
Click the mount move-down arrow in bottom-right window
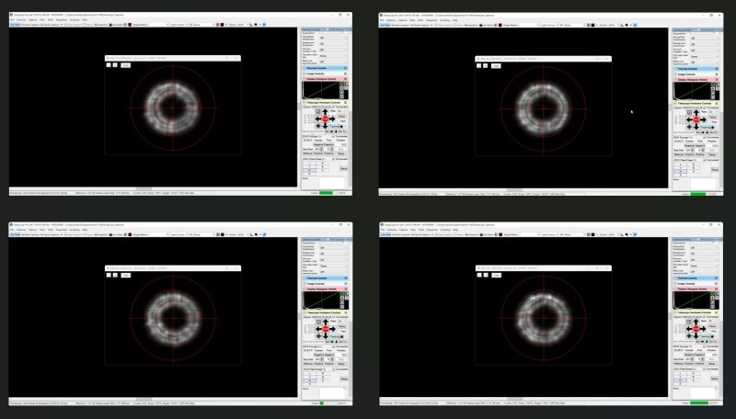(696, 335)
